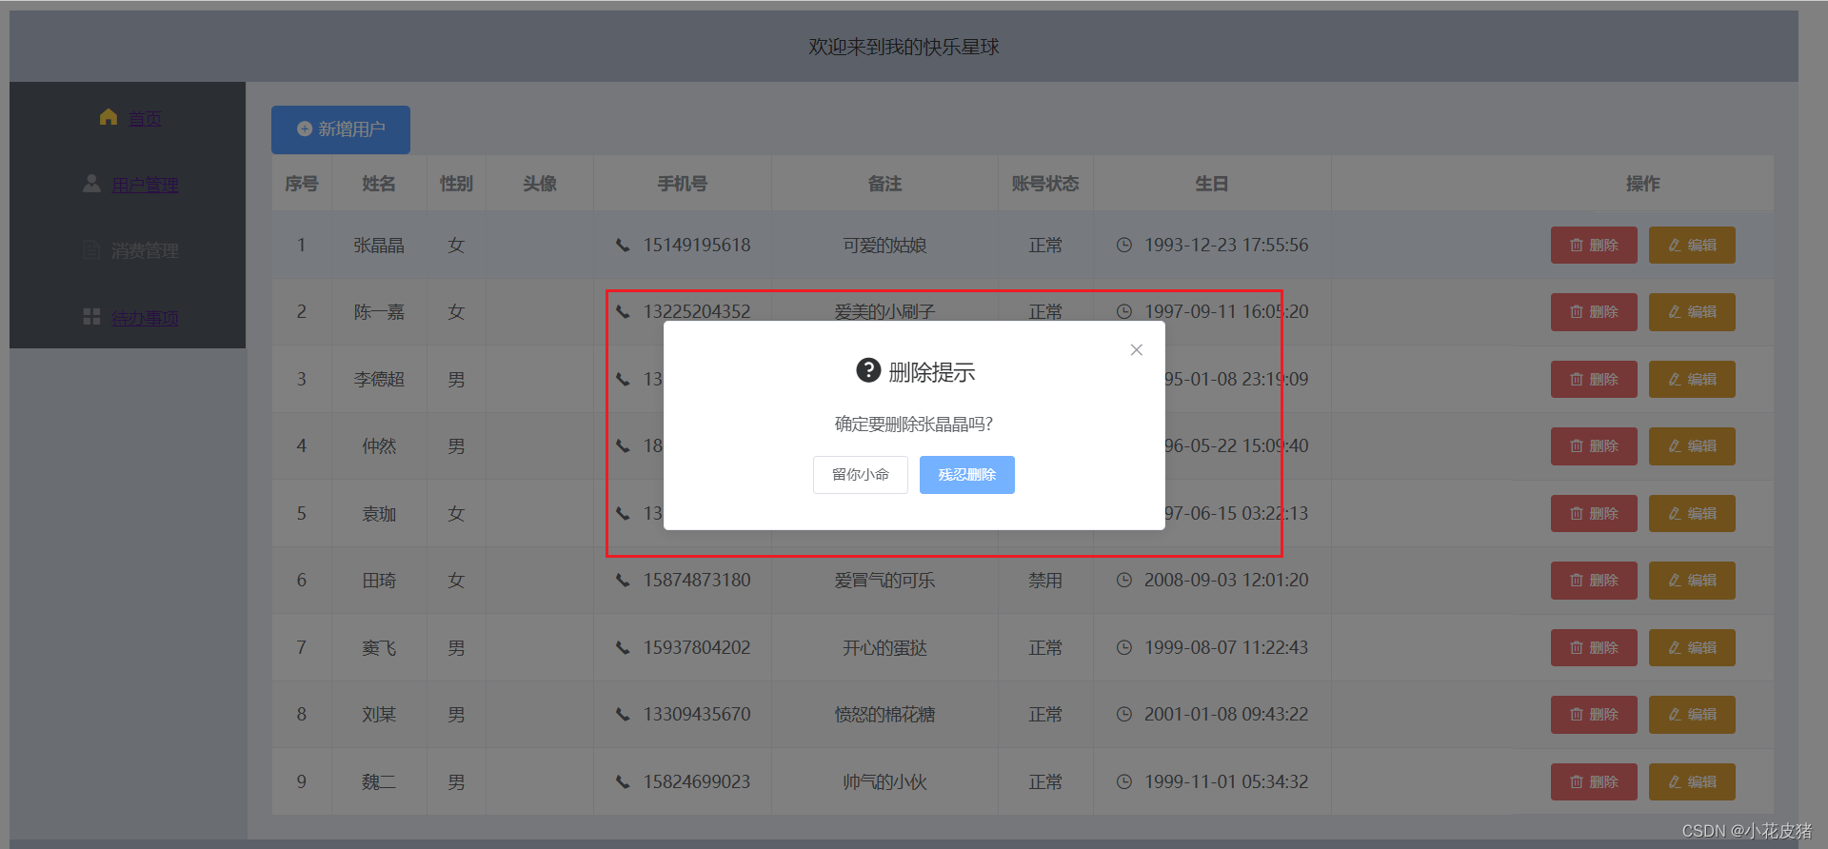
Task: Click phone icon next to 15937804202
Action: 623,648
